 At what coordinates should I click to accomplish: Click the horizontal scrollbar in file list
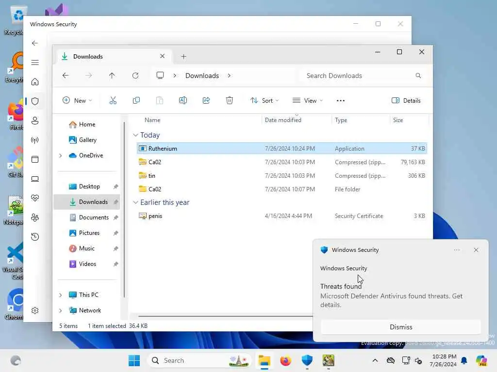225,316
